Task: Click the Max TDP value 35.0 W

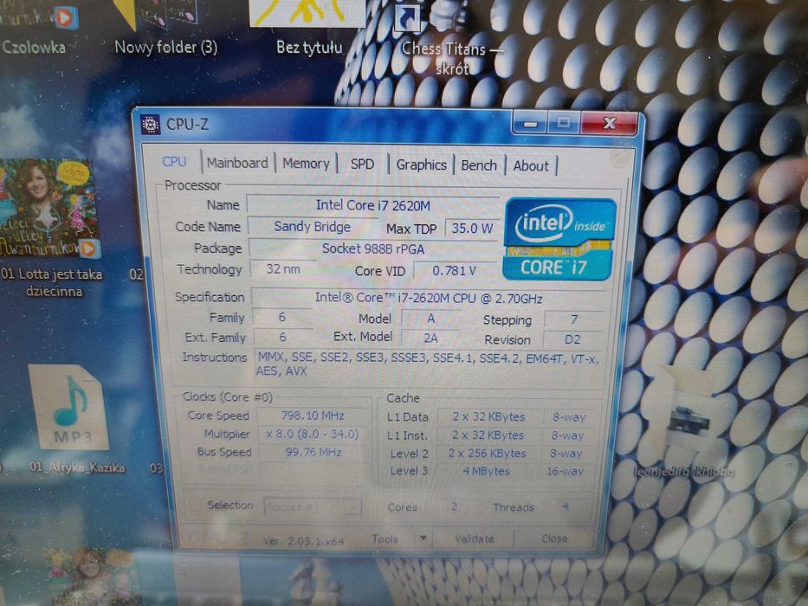Action: pos(471,229)
